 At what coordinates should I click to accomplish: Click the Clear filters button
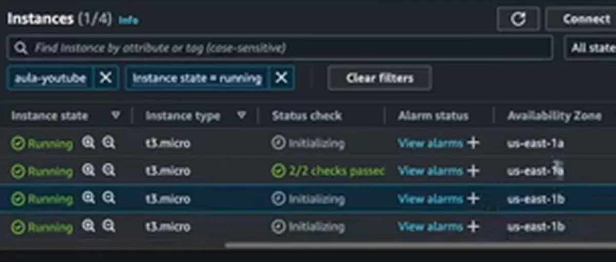point(379,78)
